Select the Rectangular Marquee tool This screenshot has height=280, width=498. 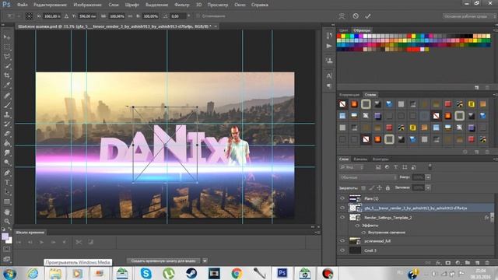(7, 47)
